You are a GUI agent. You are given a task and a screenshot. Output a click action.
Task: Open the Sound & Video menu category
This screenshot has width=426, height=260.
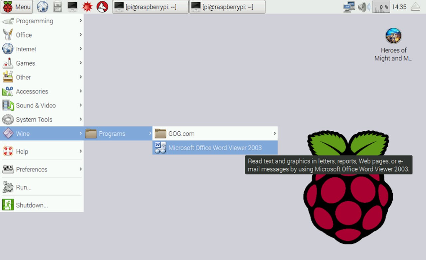pos(42,105)
